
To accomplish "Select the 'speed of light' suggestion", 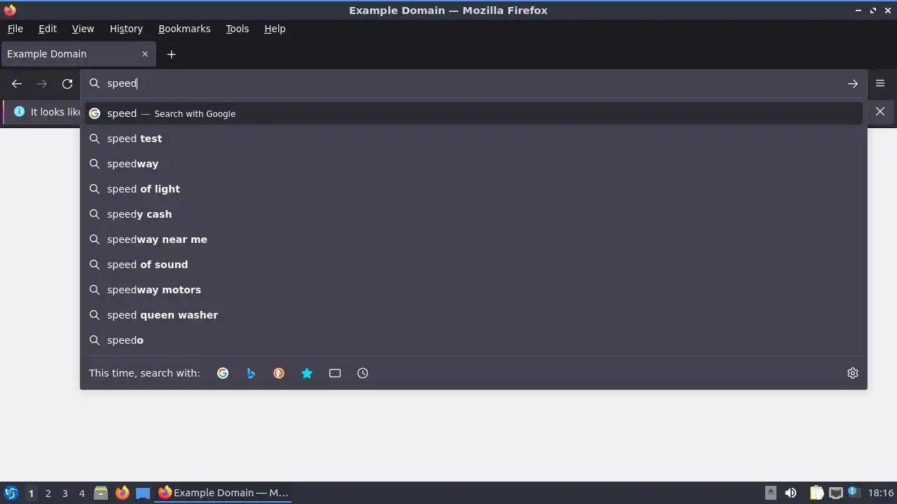I will click(474, 189).
